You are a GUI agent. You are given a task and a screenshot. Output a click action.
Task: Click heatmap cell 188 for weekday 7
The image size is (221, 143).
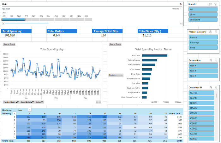pos(24,138)
